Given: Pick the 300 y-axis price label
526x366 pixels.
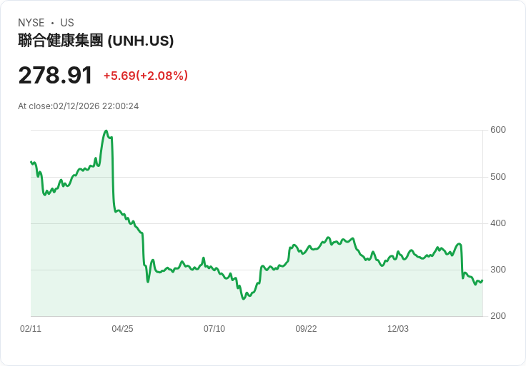Looking at the screenshot, I should tap(498, 270).
